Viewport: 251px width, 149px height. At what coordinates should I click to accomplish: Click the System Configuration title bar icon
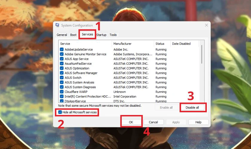57,25
